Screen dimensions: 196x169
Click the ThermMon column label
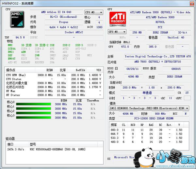click(93, 101)
